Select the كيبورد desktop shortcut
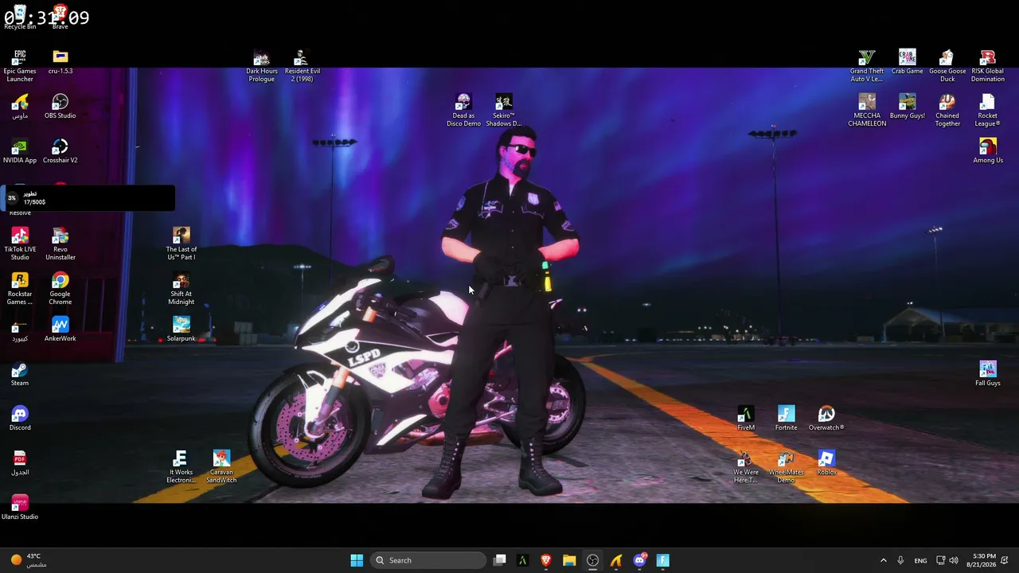The height and width of the screenshot is (573, 1019). click(20, 329)
